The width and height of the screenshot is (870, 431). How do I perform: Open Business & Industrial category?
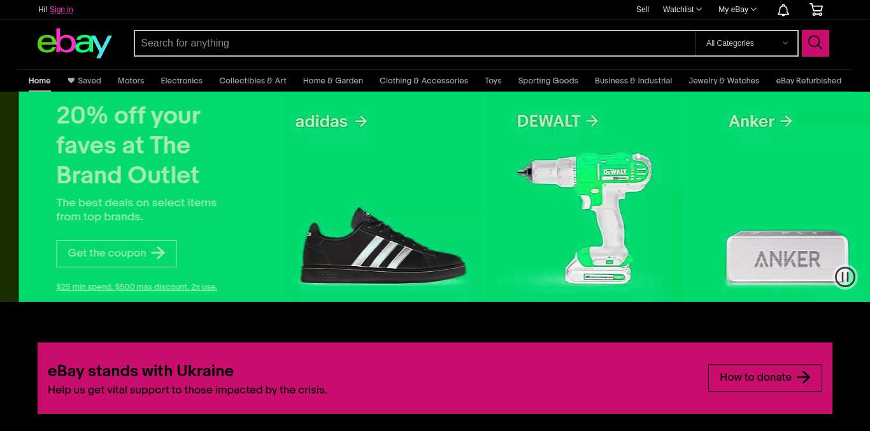click(633, 81)
